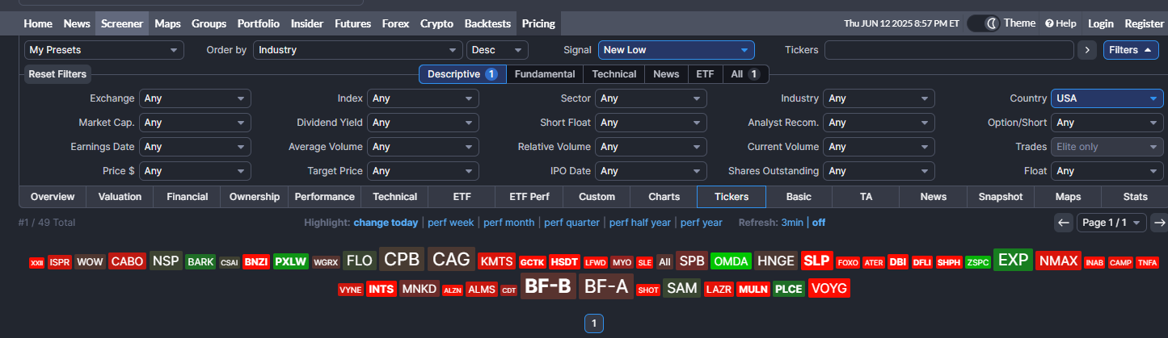
Task: Open the Help link
Action: coord(1060,23)
